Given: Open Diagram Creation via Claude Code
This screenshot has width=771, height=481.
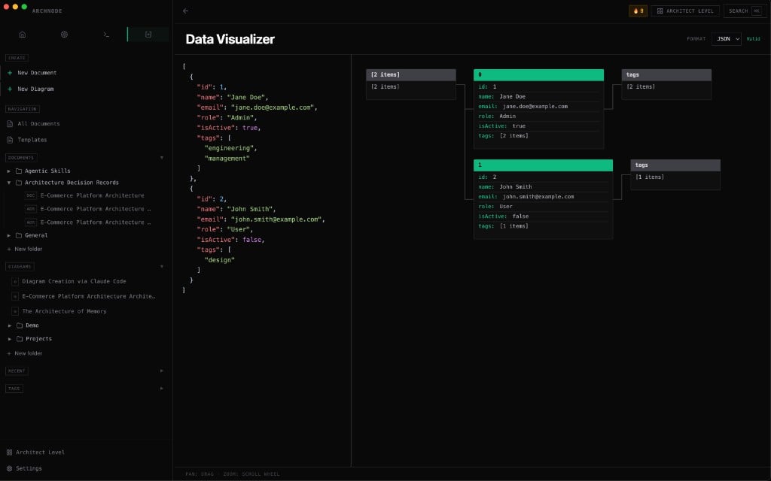Looking at the screenshot, I should (x=74, y=282).
